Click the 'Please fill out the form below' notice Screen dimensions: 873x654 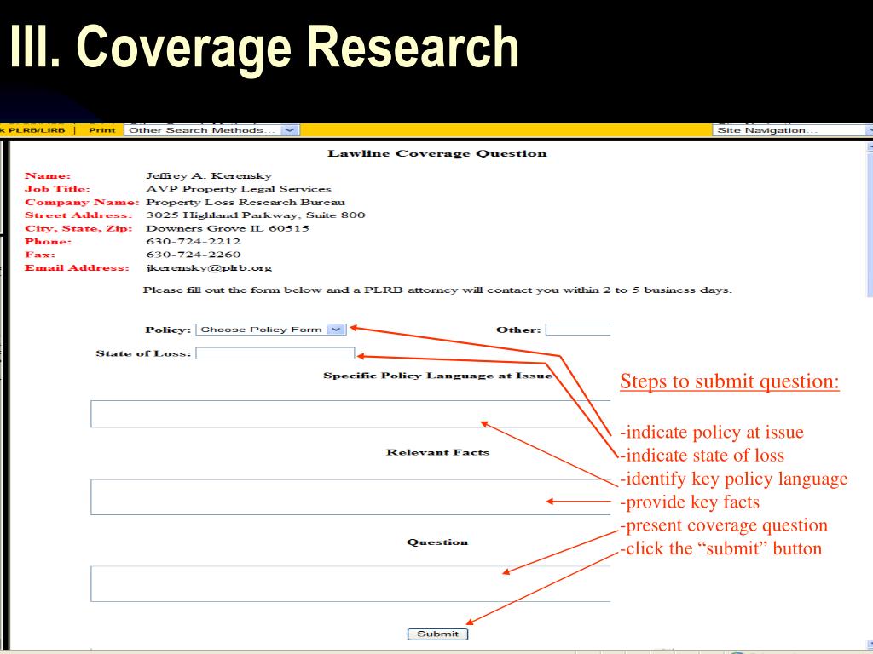pos(437,290)
